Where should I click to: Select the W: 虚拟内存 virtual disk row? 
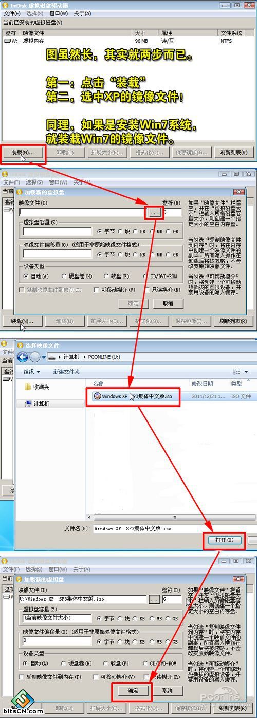pos(127,40)
